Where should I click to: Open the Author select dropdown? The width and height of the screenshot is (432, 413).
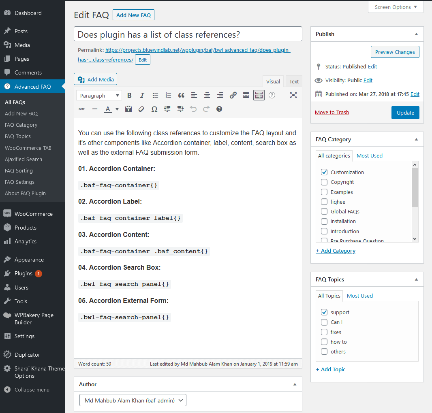tap(133, 400)
